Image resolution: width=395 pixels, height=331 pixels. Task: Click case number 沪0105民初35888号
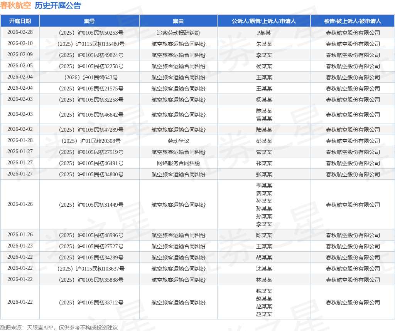(x=91, y=280)
